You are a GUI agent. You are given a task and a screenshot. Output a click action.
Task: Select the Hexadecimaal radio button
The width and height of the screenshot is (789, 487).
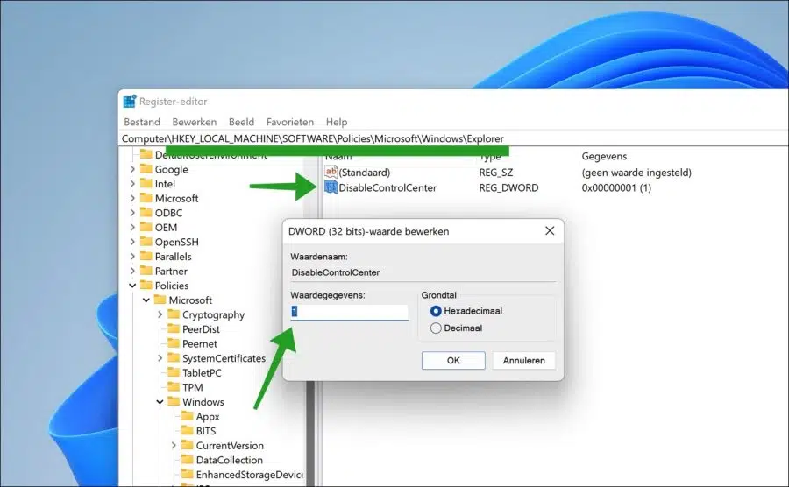pos(436,311)
